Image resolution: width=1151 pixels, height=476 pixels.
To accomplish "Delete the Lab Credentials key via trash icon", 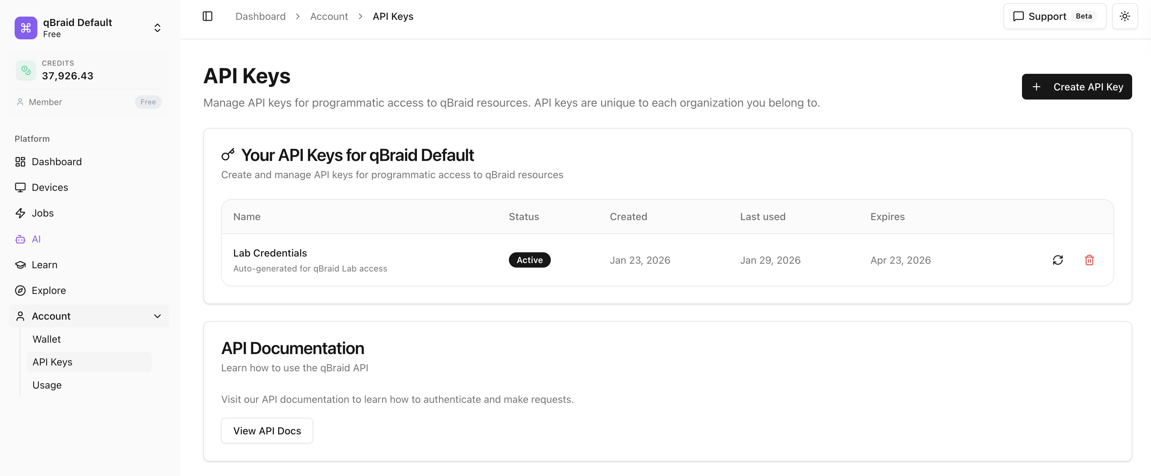I will 1089,260.
